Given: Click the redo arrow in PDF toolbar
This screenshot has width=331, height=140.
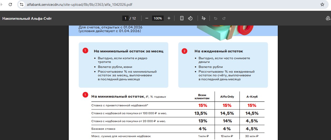Looking at the screenshot, I should 224,18.
